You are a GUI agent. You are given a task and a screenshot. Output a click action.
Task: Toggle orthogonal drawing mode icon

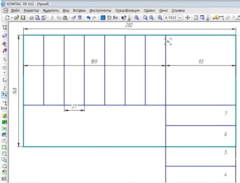(x=4, y=88)
